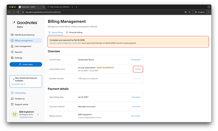Open the three-dot menu beside B2B OrgAdmin1

click(38, 114)
